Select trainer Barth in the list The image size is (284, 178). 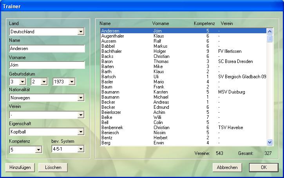coord(183,72)
